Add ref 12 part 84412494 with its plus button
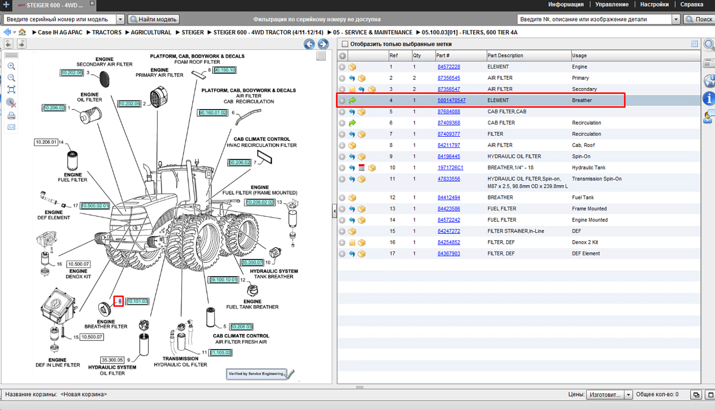The height and width of the screenshot is (410, 715). (342, 198)
